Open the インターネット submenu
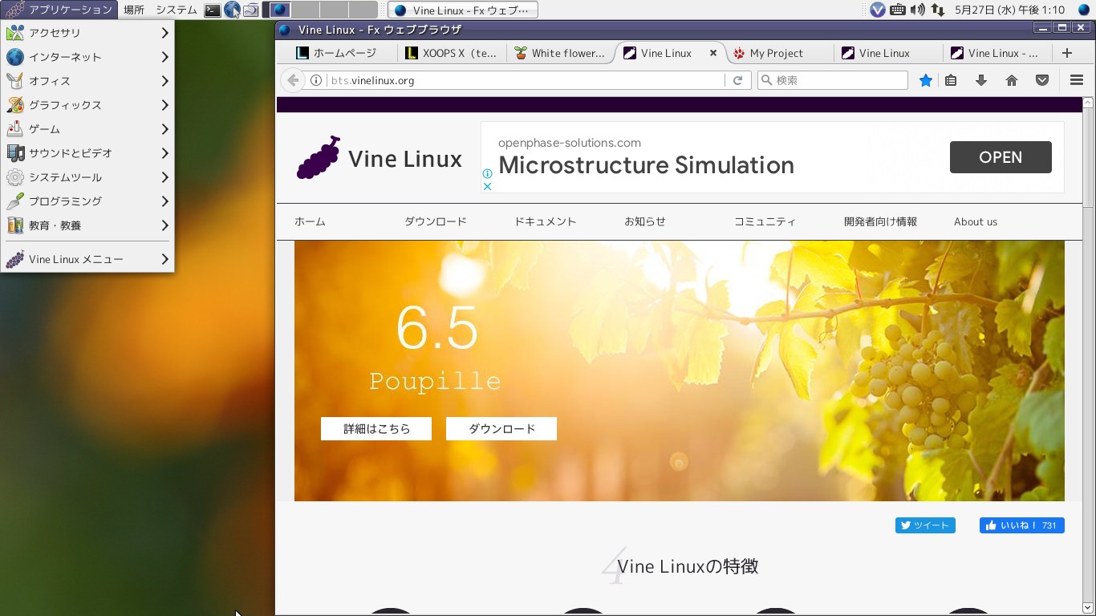Image resolution: width=1096 pixels, height=616 pixels. click(87, 57)
